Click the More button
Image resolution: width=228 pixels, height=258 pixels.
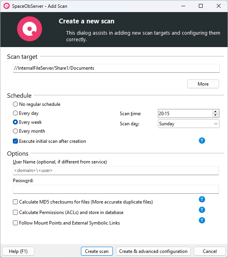[x=203, y=84]
